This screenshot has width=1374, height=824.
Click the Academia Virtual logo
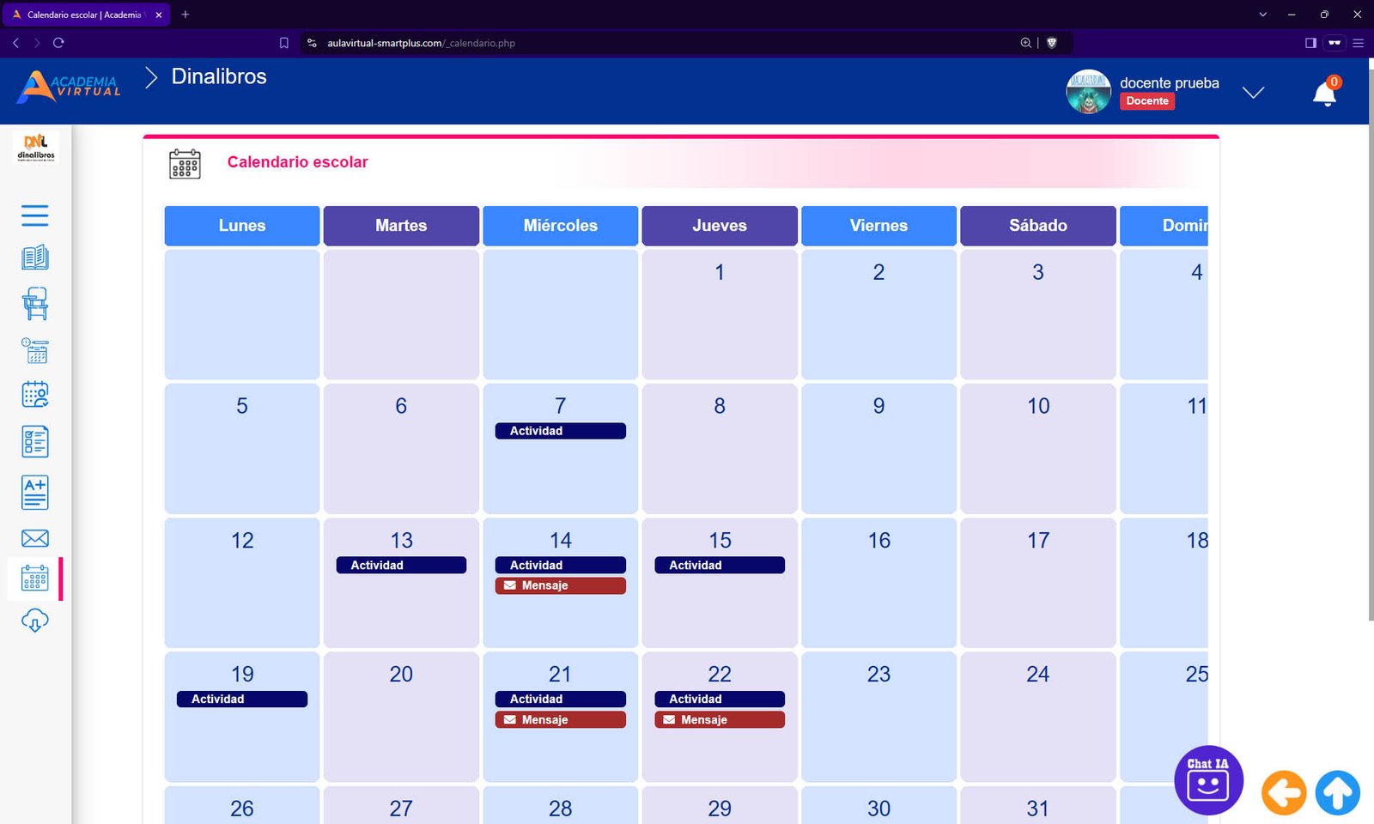[70, 87]
